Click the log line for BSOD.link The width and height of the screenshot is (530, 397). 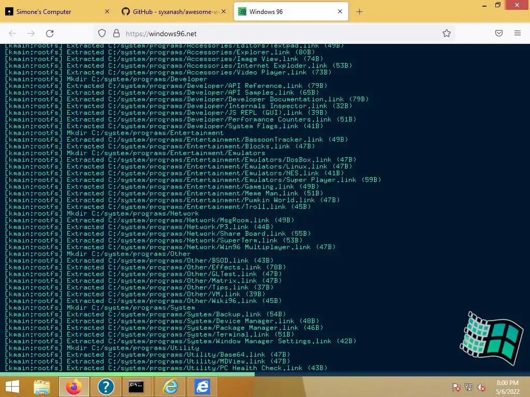pyautogui.click(x=139, y=261)
